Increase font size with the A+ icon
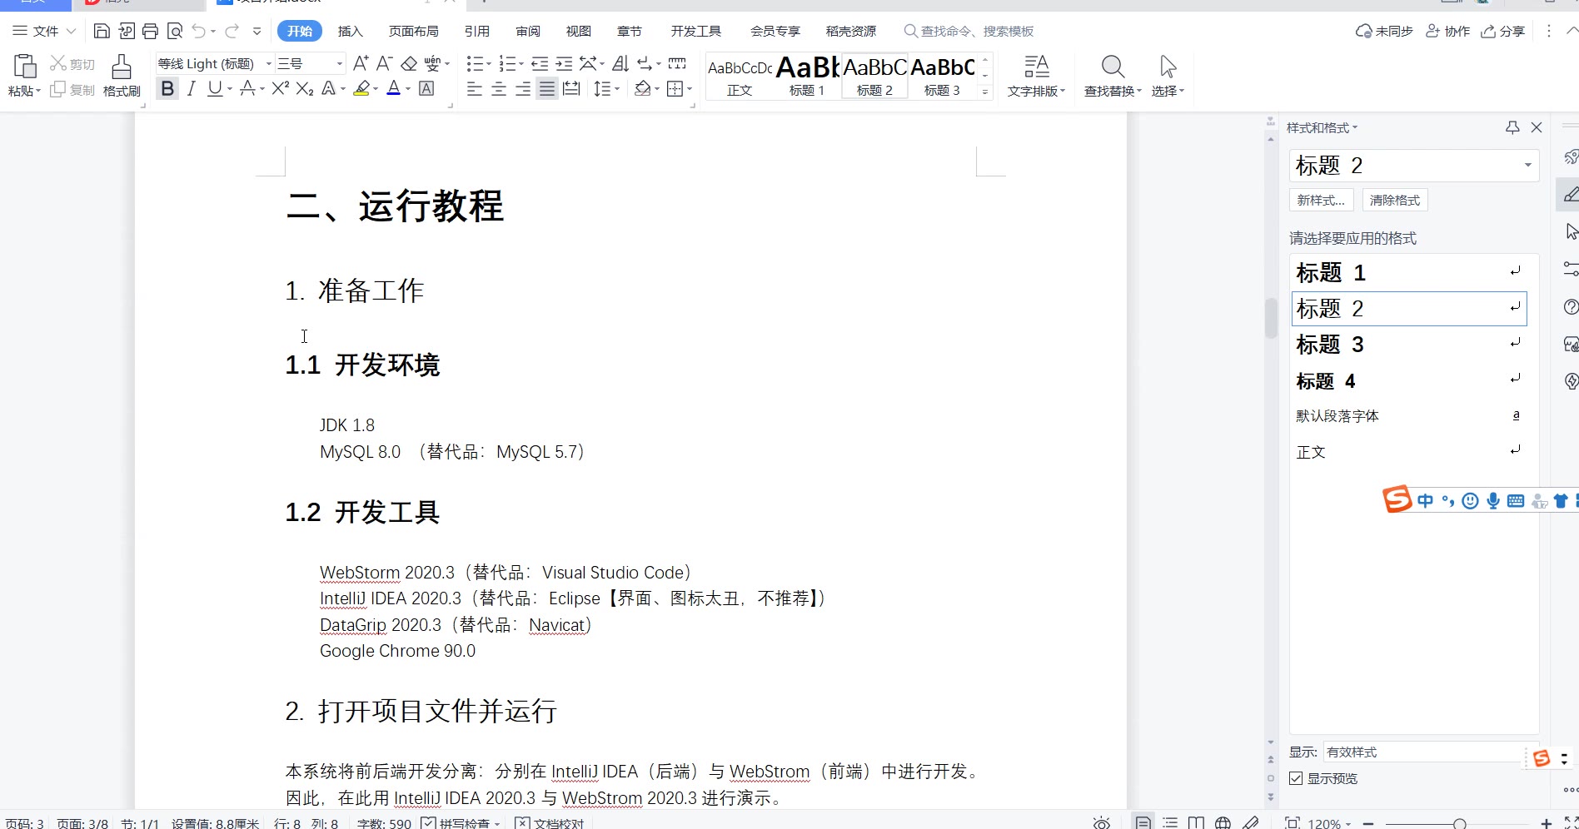1579x829 pixels. click(361, 63)
